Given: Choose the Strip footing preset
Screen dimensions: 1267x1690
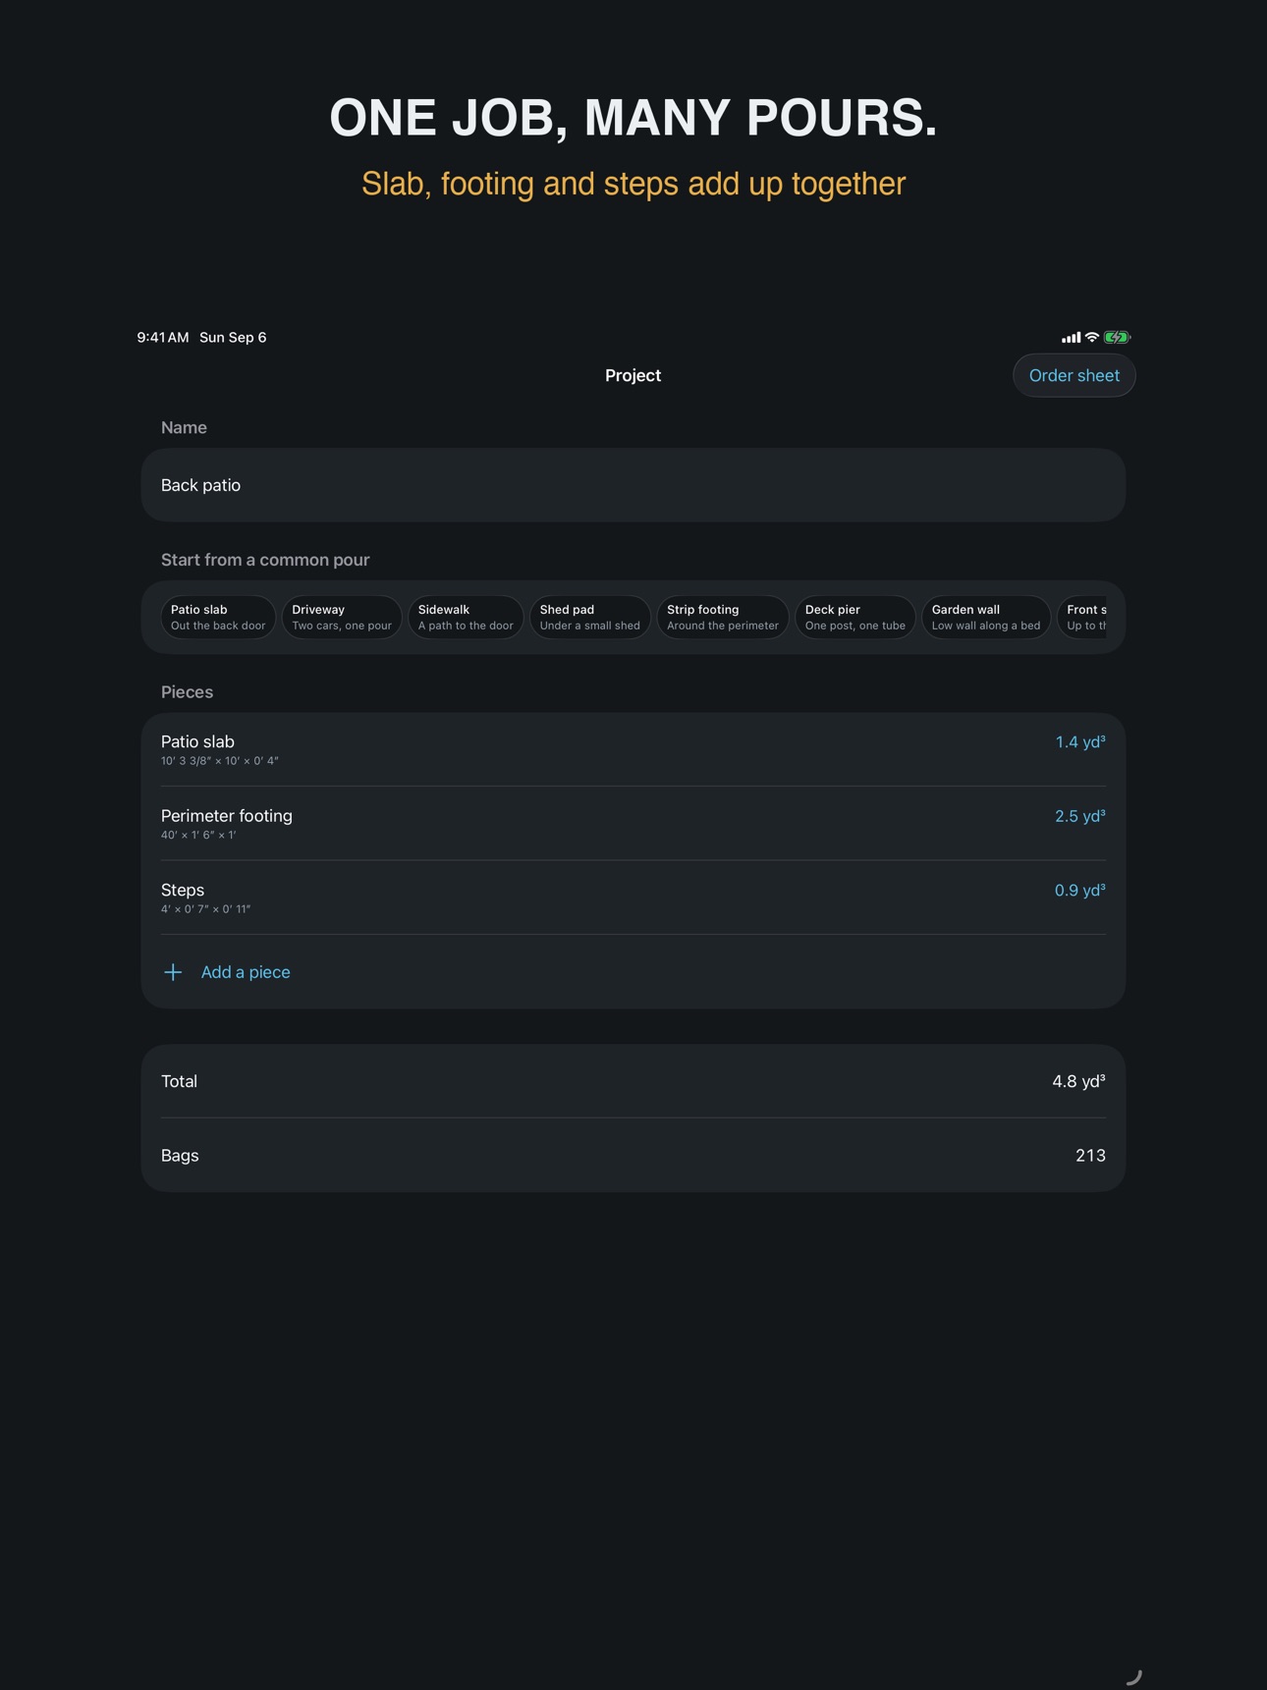Looking at the screenshot, I should tap(723, 617).
